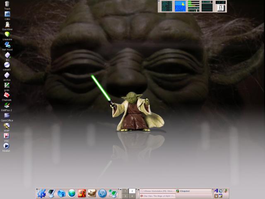Click the process stats text applet

(167, 6)
